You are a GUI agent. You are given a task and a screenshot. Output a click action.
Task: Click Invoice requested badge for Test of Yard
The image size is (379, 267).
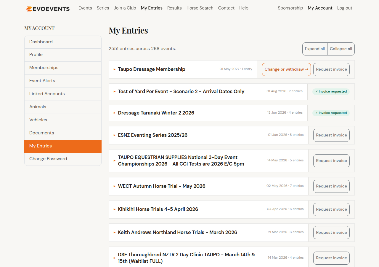(331, 92)
